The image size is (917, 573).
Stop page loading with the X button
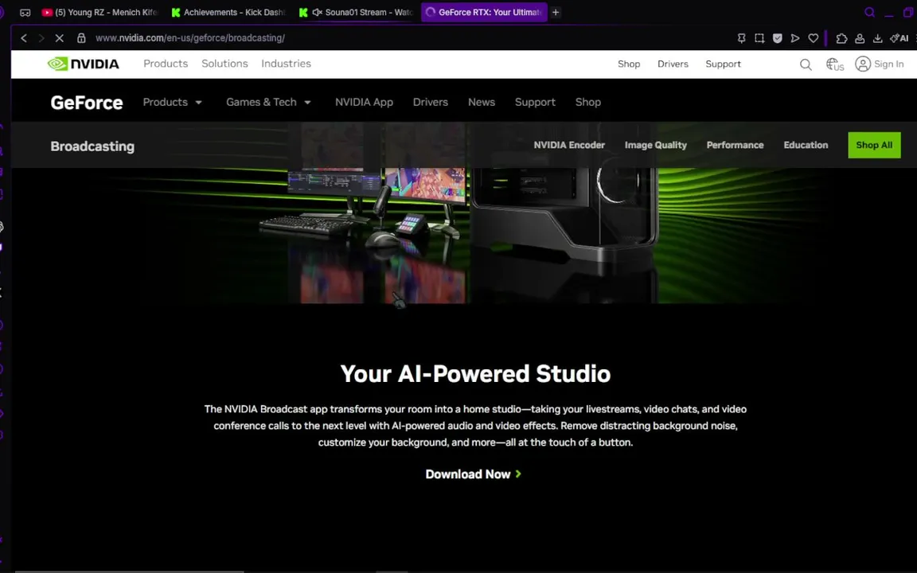point(59,38)
